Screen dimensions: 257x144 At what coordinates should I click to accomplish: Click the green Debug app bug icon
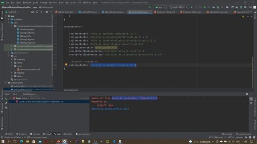click(204, 7)
